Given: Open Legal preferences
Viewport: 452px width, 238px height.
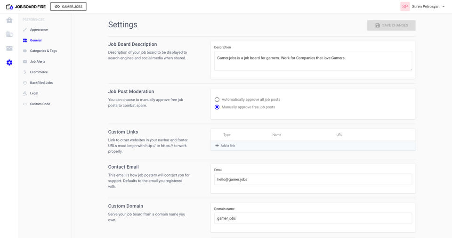Looking at the screenshot, I should (34, 93).
